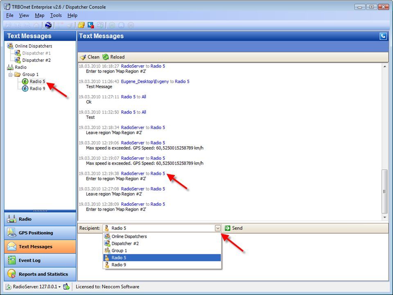Click the phone icon in the Text Messages header
The image size is (393, 295).
pos(383,36)
